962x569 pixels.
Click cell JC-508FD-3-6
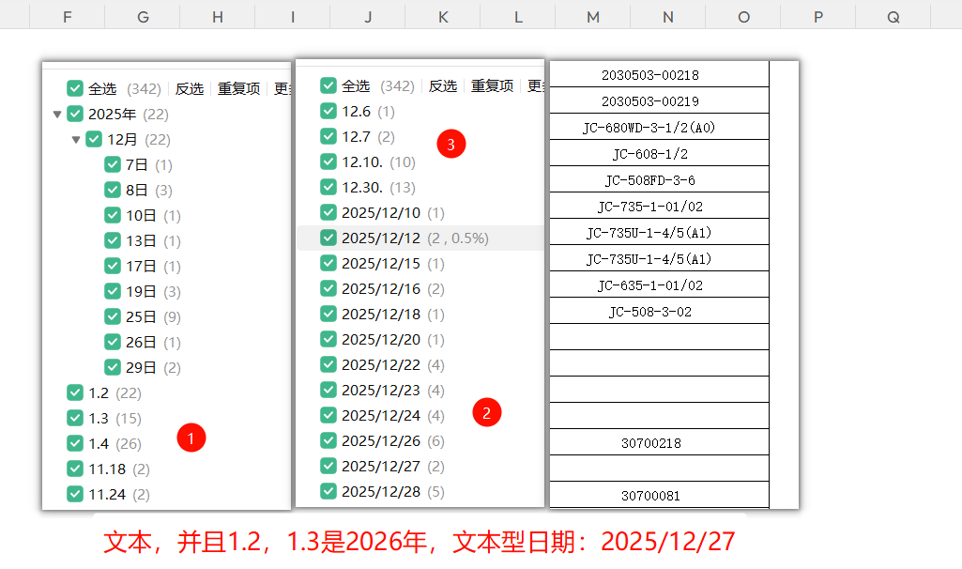pyautogui.click(x=659, y=179)
